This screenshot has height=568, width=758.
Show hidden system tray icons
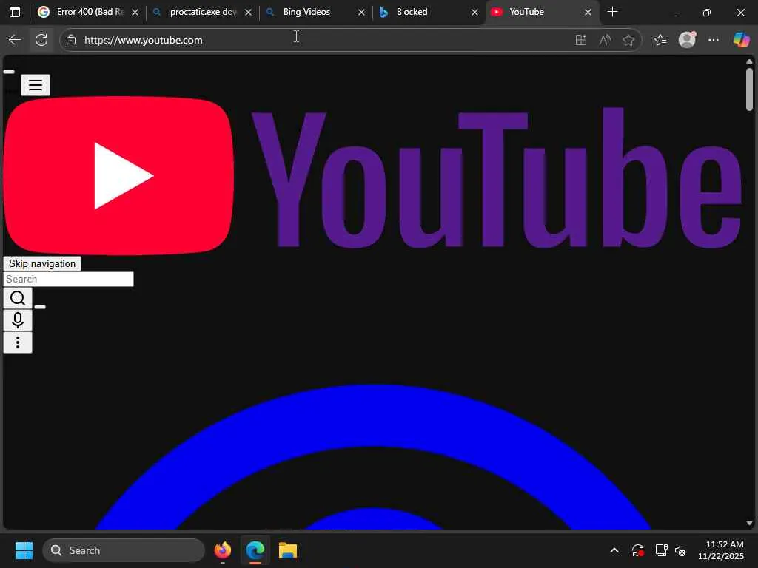click(614, 550)
